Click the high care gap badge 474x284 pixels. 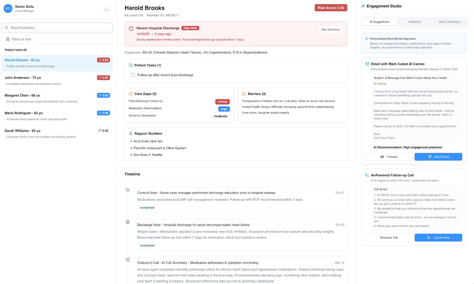[x=224, y=109]
